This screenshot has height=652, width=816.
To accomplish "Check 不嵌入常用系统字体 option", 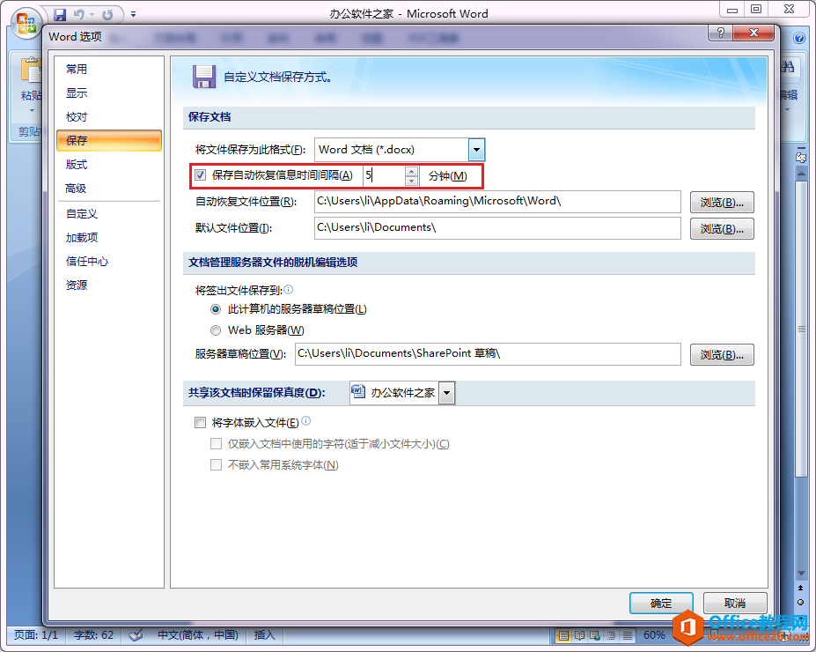I will 216,464.
